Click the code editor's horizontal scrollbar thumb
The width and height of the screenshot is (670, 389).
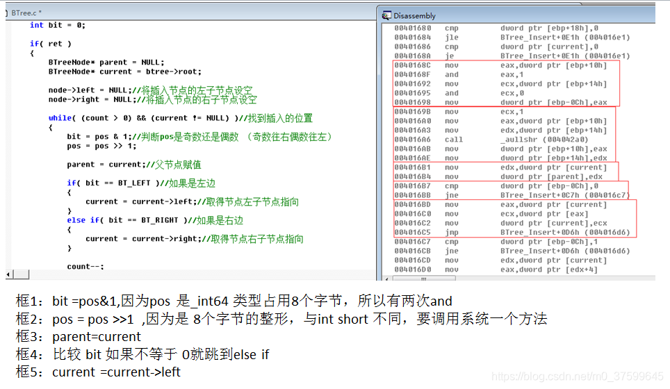(x=22, y=274)
